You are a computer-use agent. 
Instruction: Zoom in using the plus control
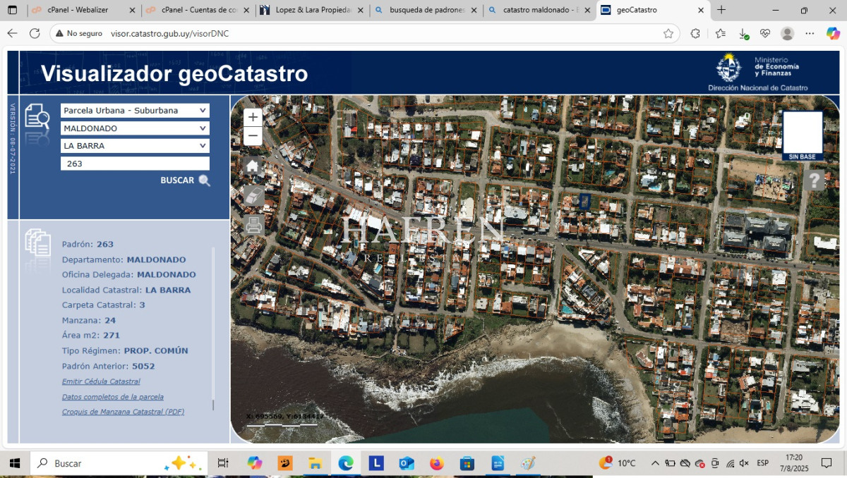pos(252,116)
